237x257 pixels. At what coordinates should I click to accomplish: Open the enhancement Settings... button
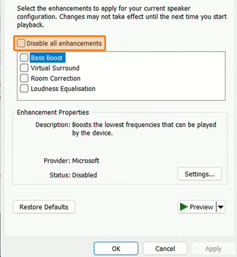point(200,174)
